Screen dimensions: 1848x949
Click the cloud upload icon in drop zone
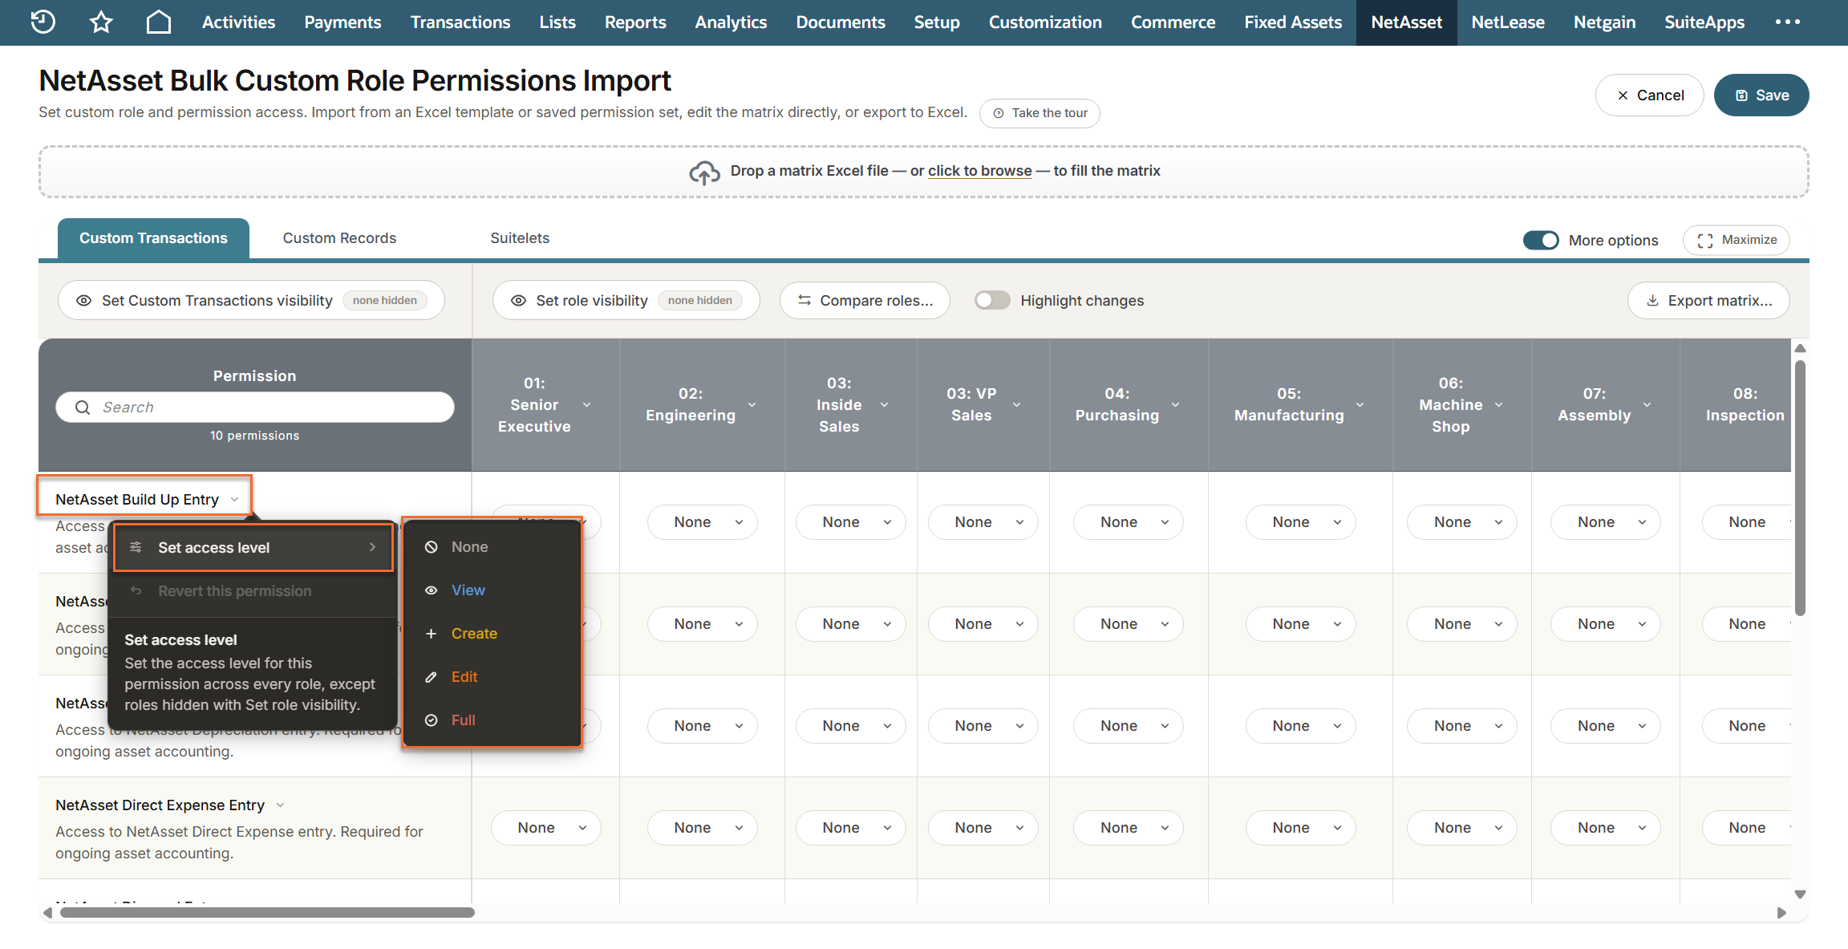pyautogui.click(x=704, y=172)
